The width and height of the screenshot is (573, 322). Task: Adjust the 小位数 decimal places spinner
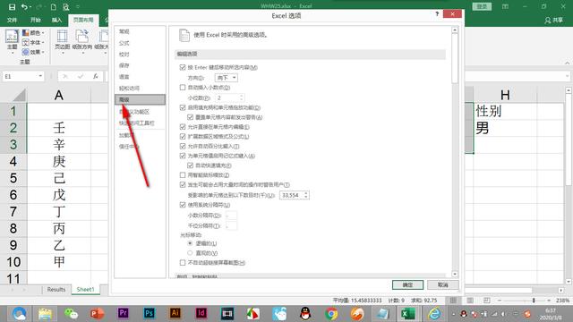(x=241, y=97)
